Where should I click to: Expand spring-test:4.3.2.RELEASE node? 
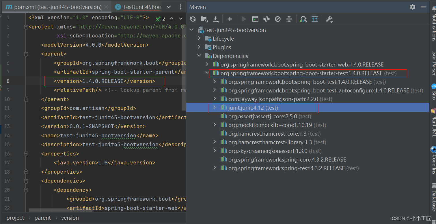tap(214, 168)
